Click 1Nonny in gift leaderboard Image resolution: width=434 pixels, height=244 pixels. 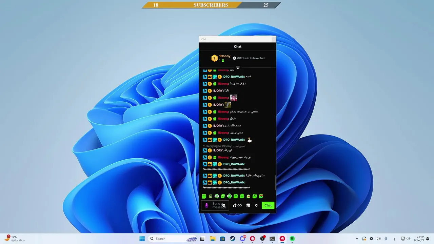pos(224,56)
